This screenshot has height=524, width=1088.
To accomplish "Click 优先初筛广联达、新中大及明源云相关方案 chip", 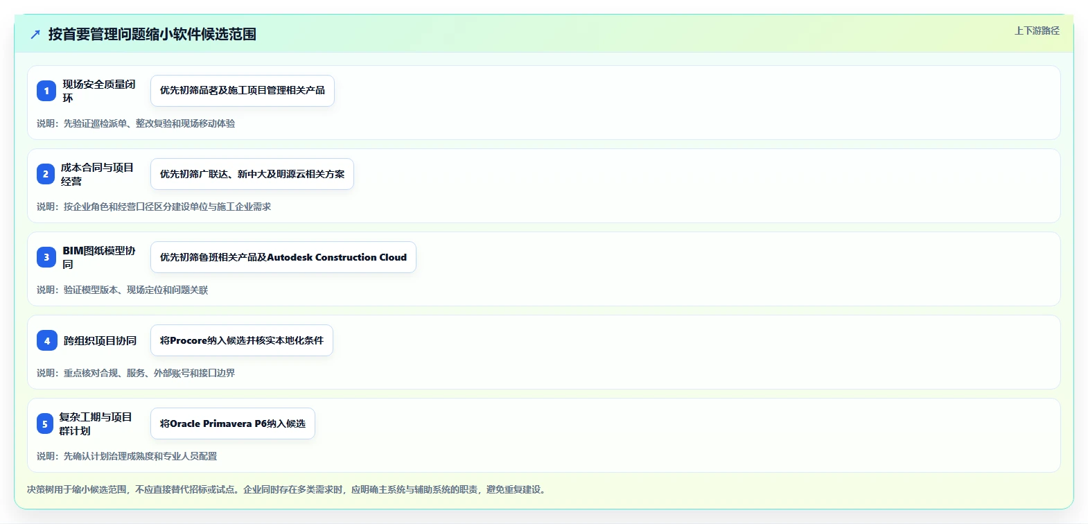I will click(252, 174).
